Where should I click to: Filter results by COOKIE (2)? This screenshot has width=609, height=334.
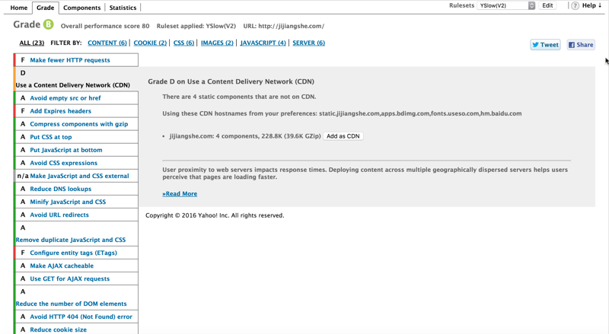150,43
